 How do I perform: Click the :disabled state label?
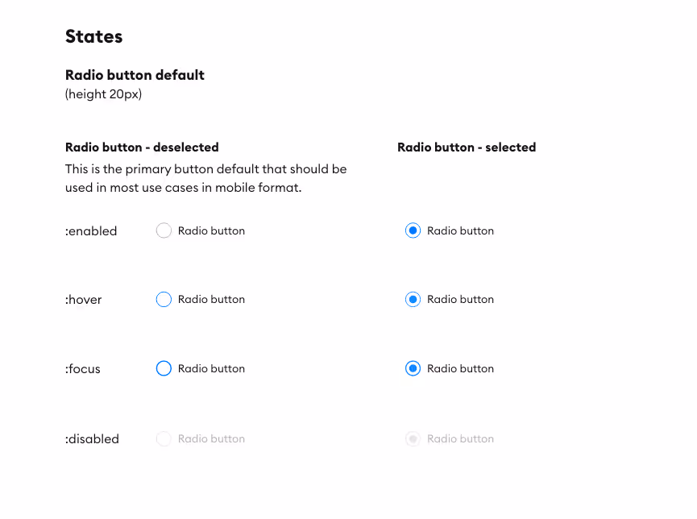92,438
